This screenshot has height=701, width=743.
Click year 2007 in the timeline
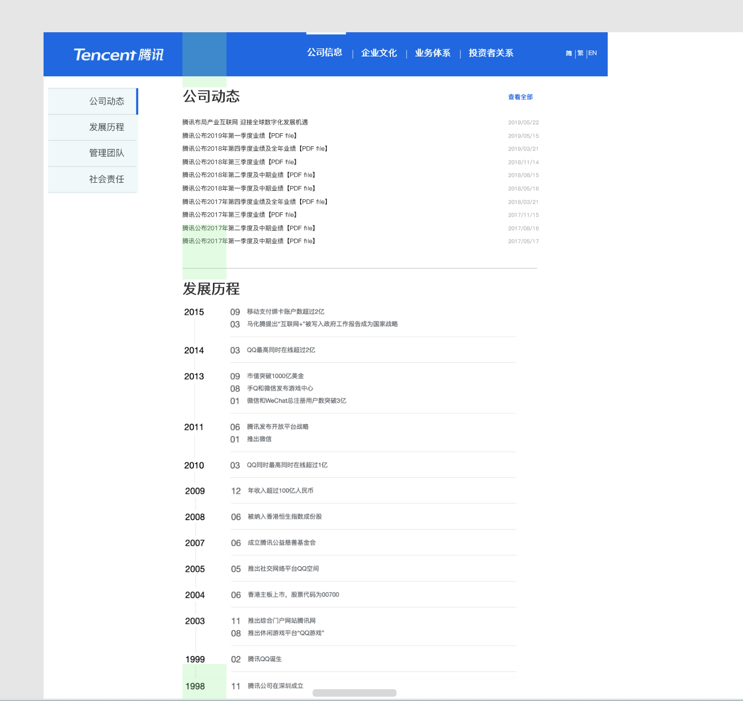tap(195, 543)
